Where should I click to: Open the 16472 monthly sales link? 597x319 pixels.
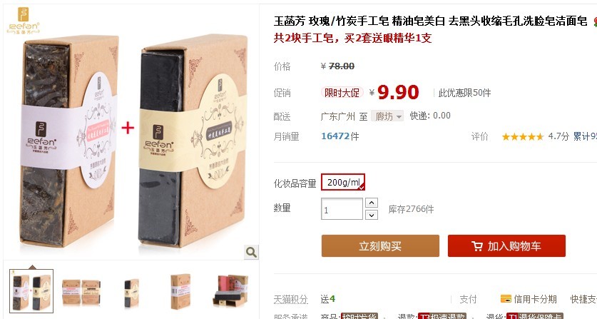[340, 136]
